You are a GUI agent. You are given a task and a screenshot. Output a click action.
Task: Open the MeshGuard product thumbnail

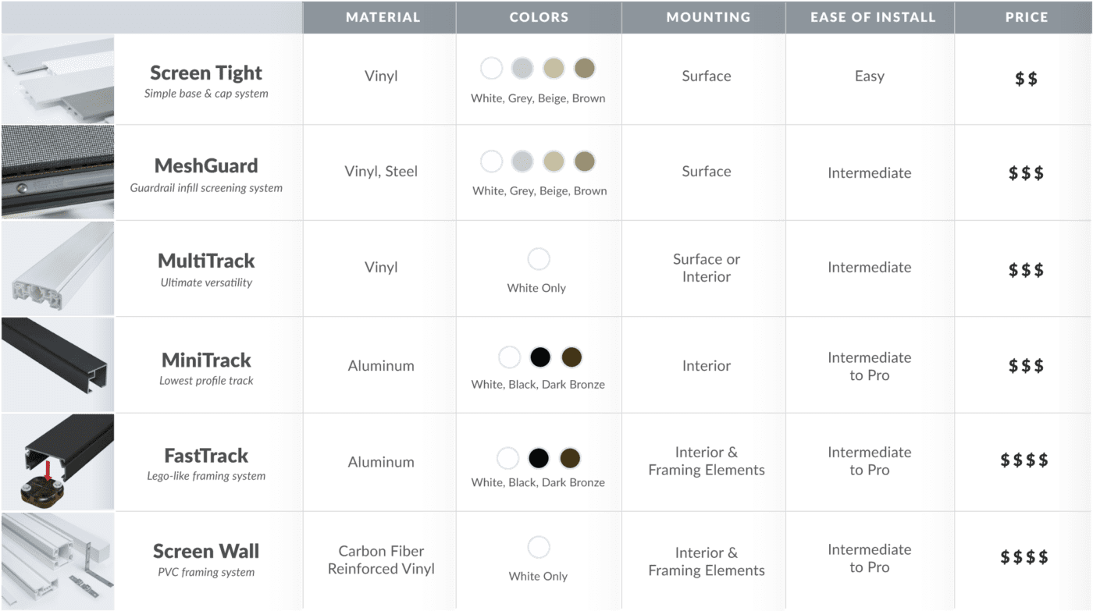[x=57, y=172]
